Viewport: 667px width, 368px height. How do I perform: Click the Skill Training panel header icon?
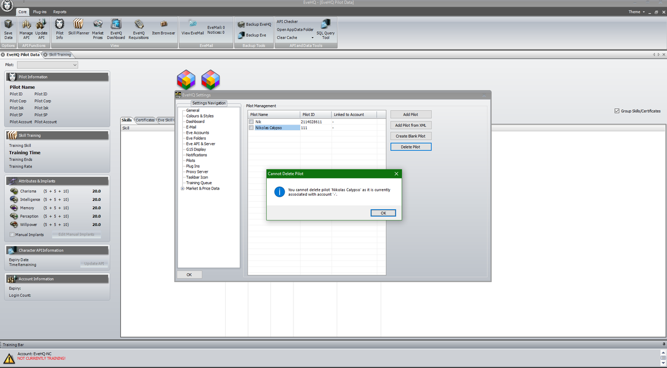tap(13, 135)
